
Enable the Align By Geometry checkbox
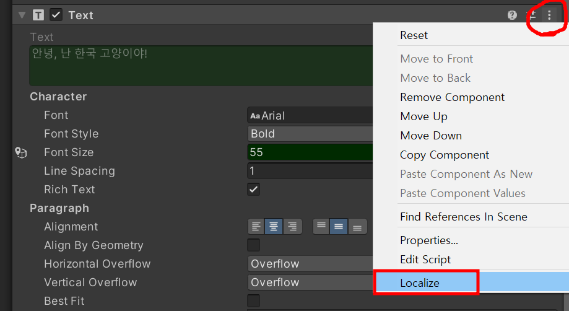pos(254,245)
